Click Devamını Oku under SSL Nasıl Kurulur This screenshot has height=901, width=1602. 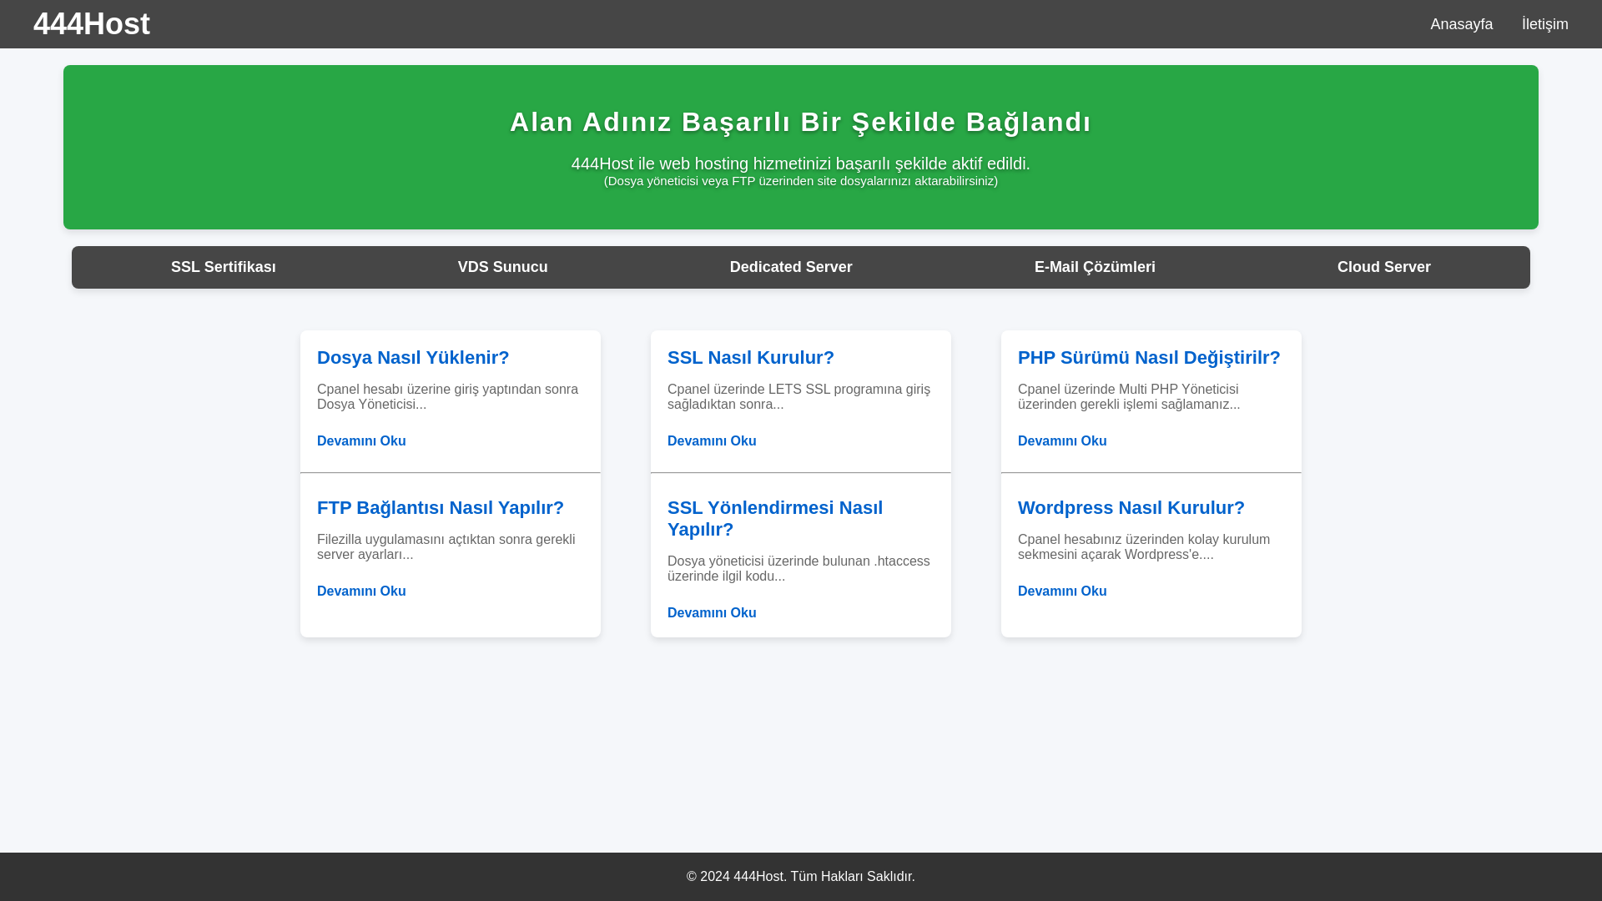tap(712, 440)
